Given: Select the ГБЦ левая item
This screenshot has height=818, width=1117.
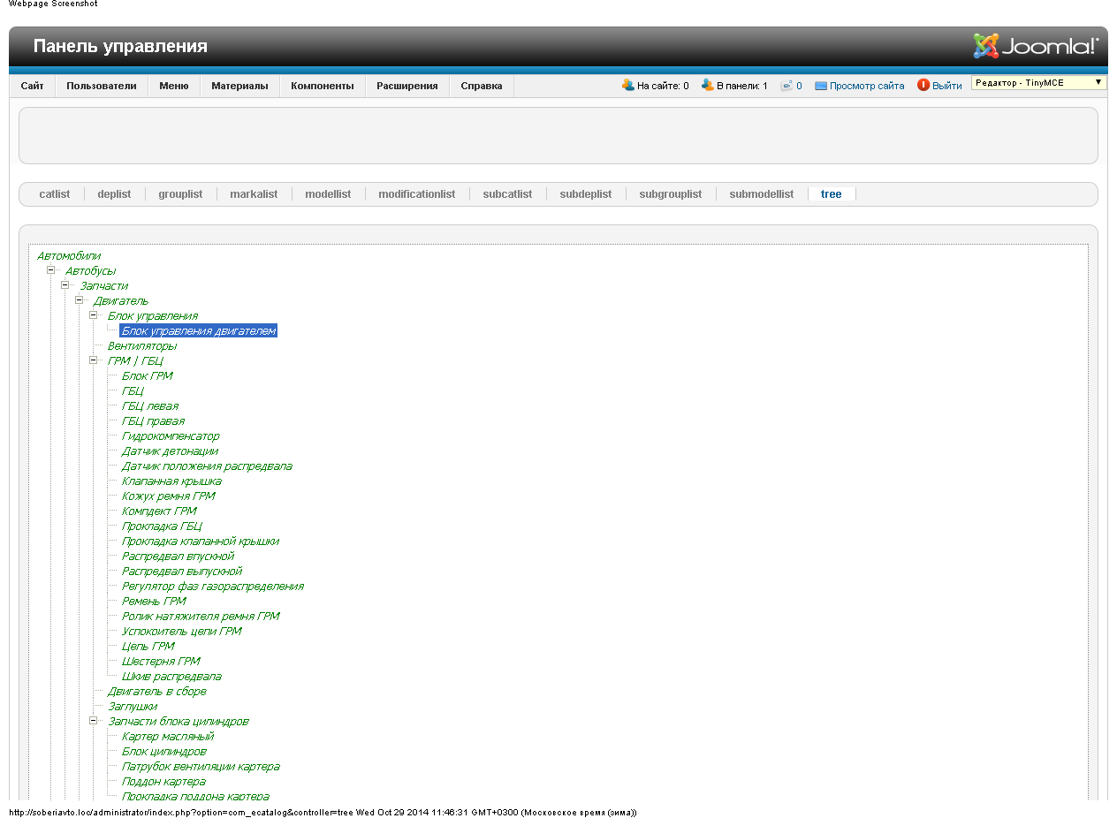Looking at the screenshot, I should point(150,405).
